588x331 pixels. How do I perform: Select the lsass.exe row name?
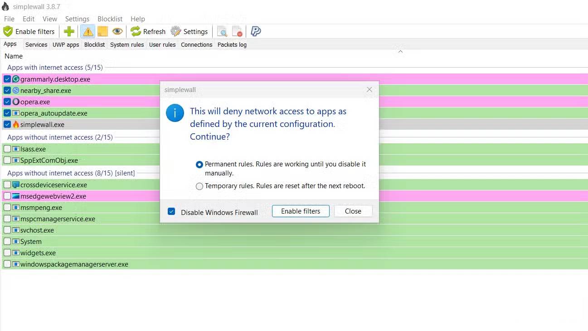click(33, 149)
